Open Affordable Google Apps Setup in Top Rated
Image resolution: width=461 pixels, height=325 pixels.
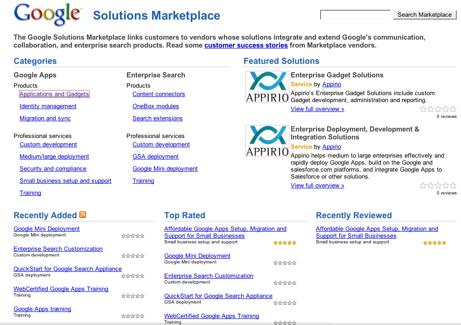225,232
